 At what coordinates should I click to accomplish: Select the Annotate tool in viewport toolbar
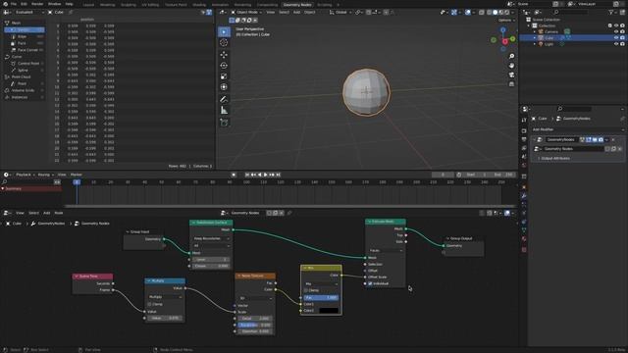(x=224, y=99)
